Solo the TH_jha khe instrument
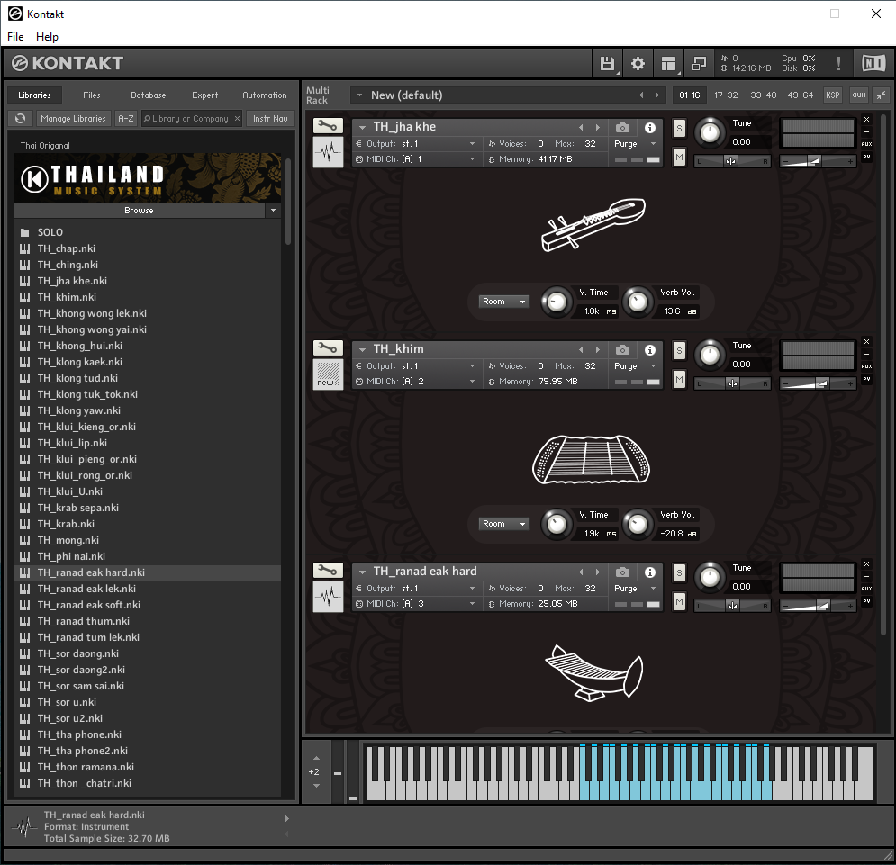 click(679, 128)
